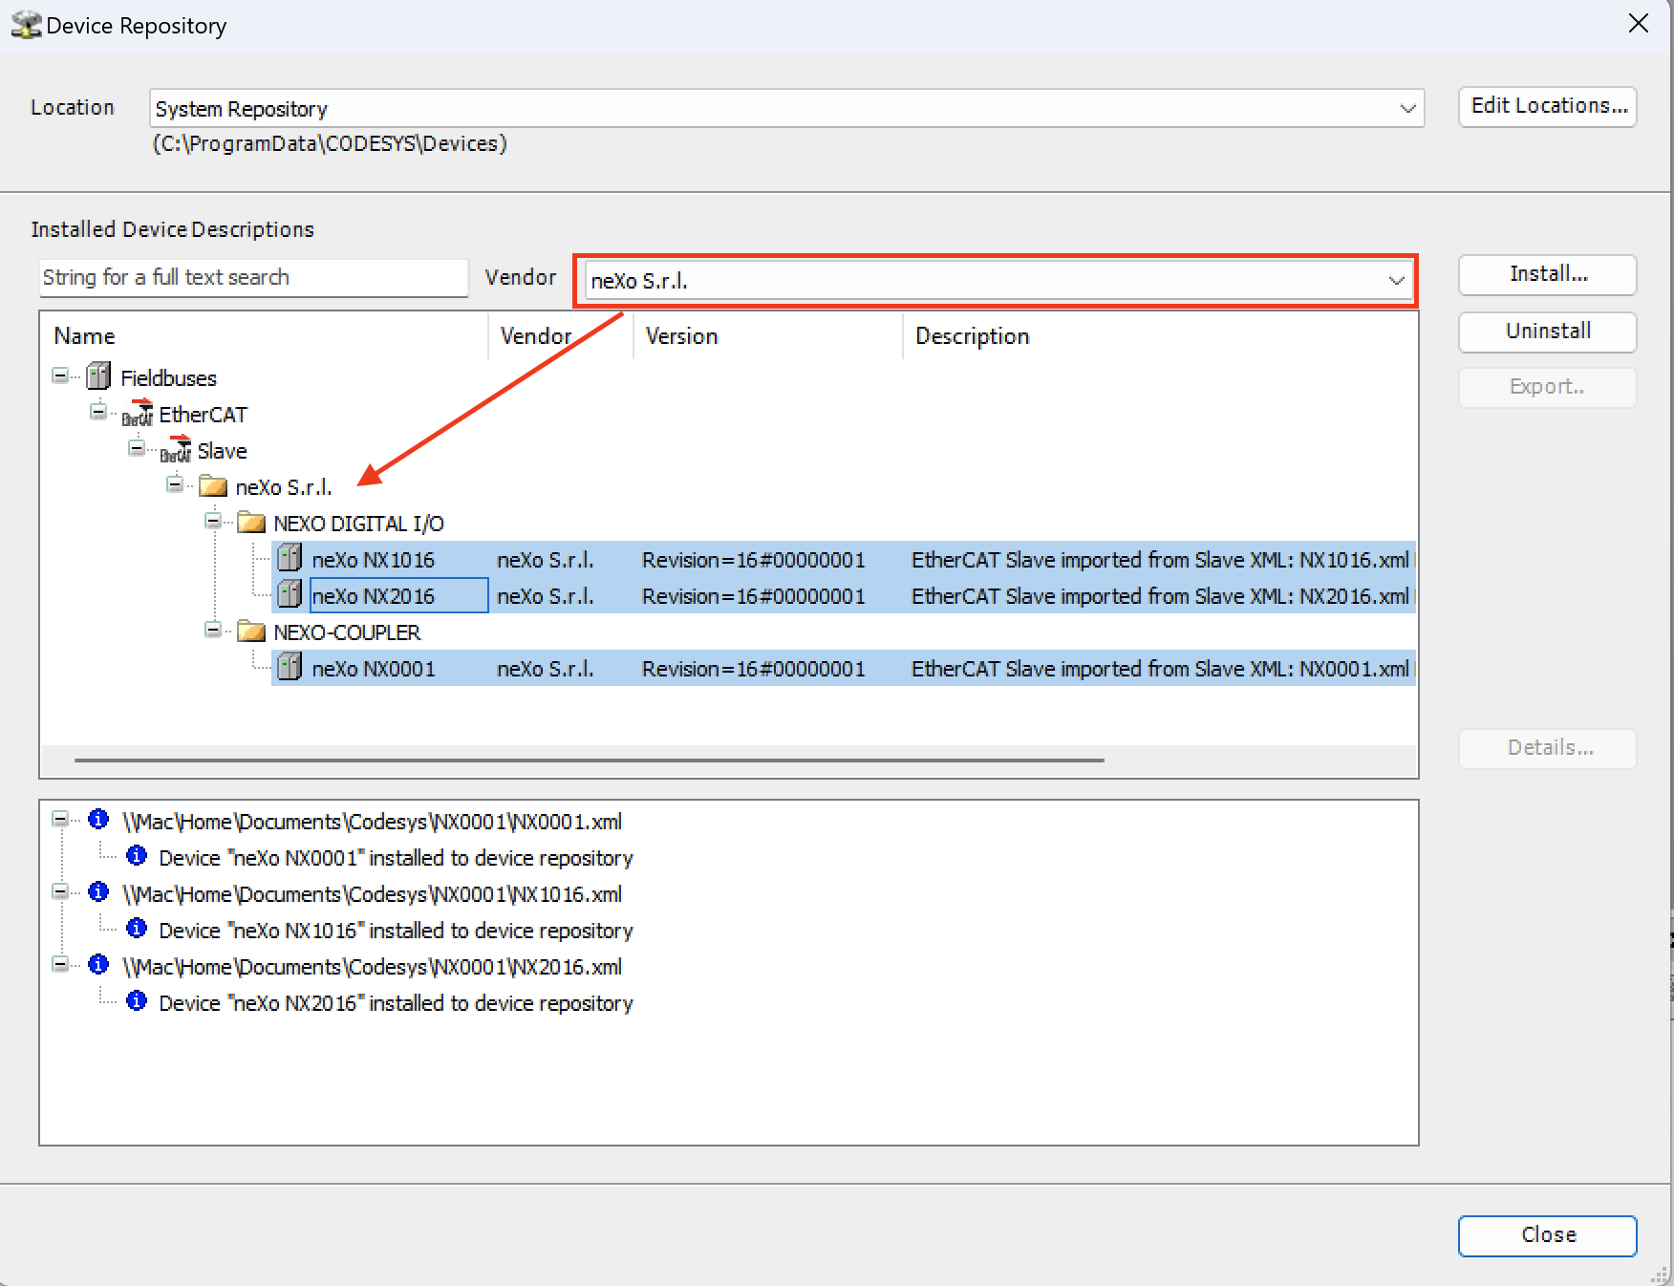
Task: Click info icon beside NX1016 installed message
Action: [137, 929]
